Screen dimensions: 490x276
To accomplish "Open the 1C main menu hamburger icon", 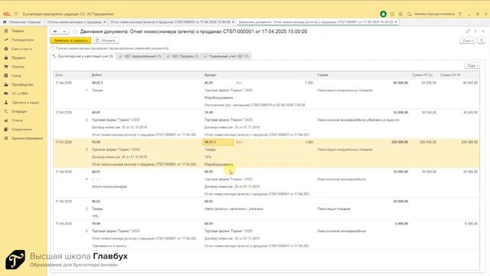I will 16,14.
